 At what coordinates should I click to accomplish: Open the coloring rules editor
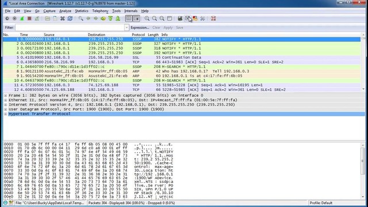click(195, 18)
